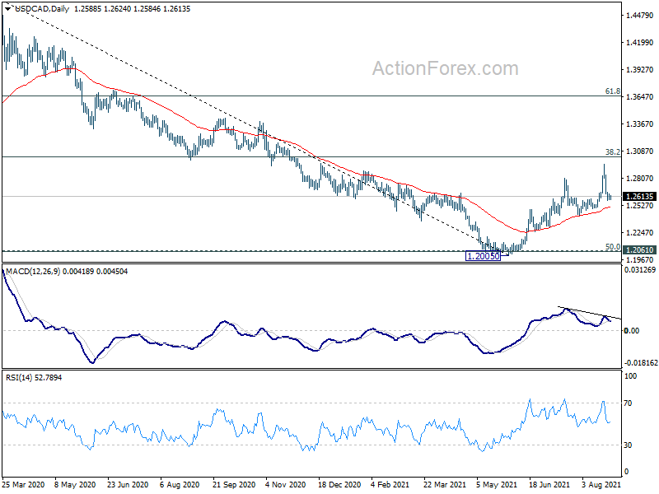Select the 1.20610 price level tag

(x=639, y=250)
